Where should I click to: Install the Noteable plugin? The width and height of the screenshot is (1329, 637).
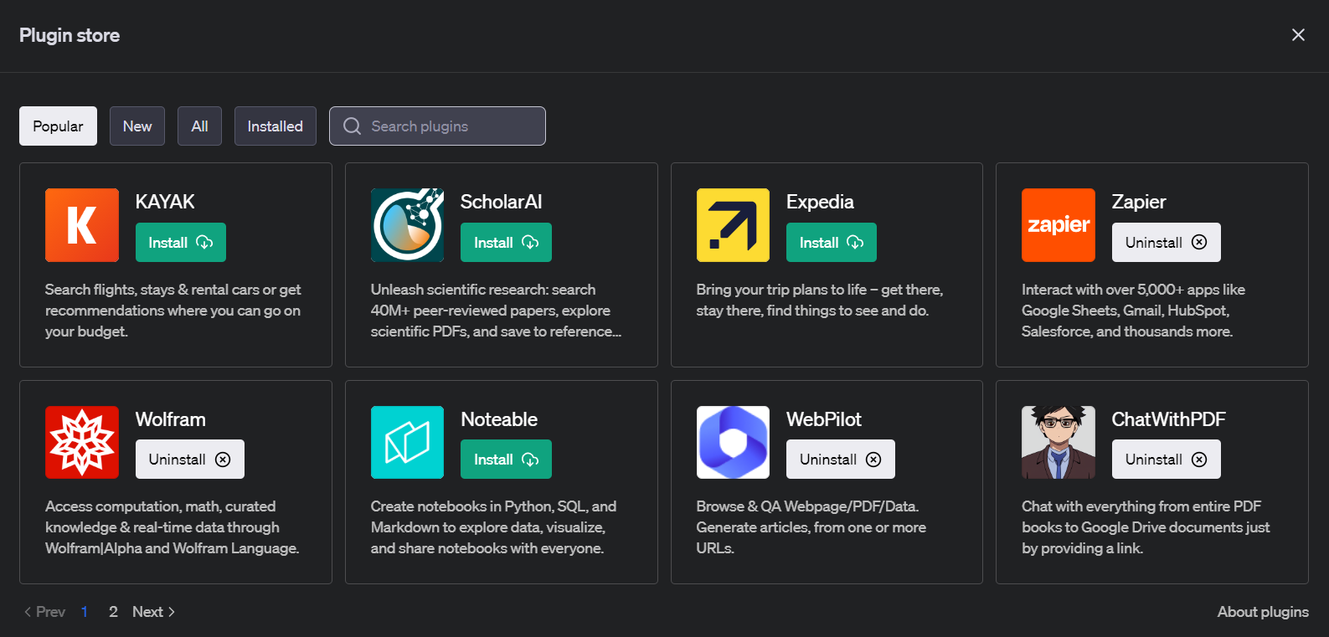click(506, 460)
